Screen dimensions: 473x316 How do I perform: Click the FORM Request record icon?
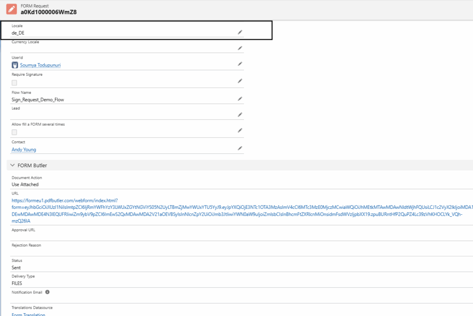[12, 9]
